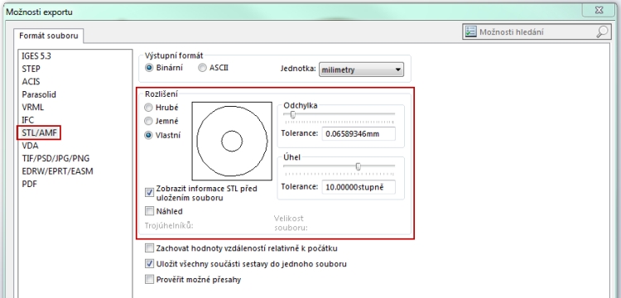Enable the Náhled checkbox
Viewport: 621px width, 298px height.
(149, 211)
